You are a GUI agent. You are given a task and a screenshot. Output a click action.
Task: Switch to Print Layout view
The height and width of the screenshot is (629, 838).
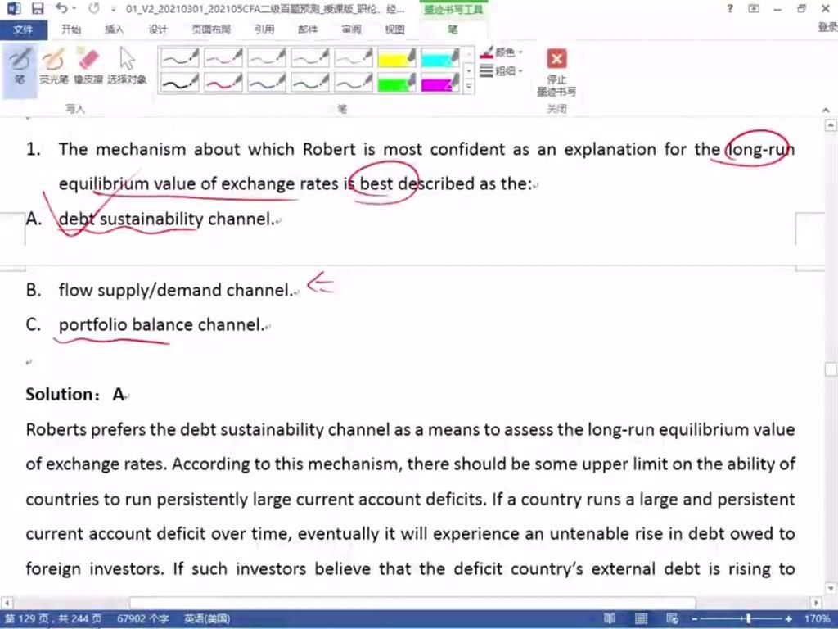[641, 619]
